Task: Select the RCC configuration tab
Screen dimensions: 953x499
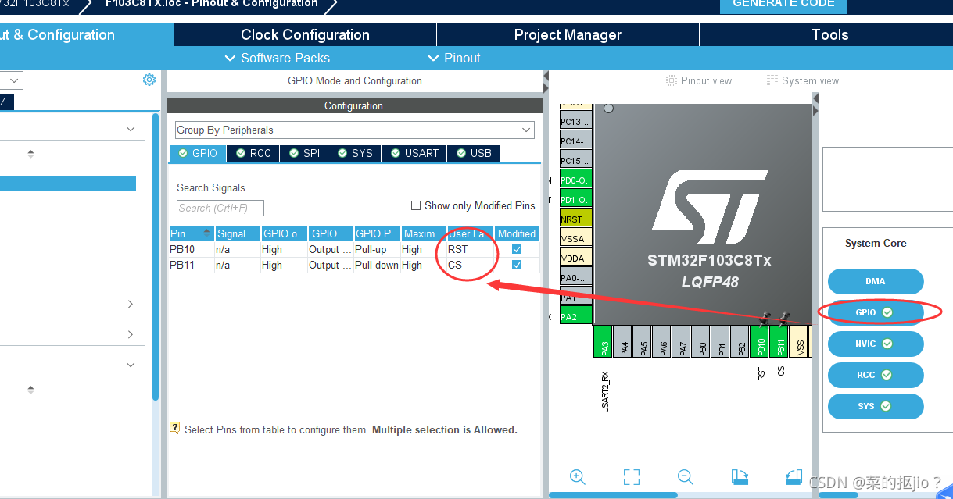Action: [253, 153]
